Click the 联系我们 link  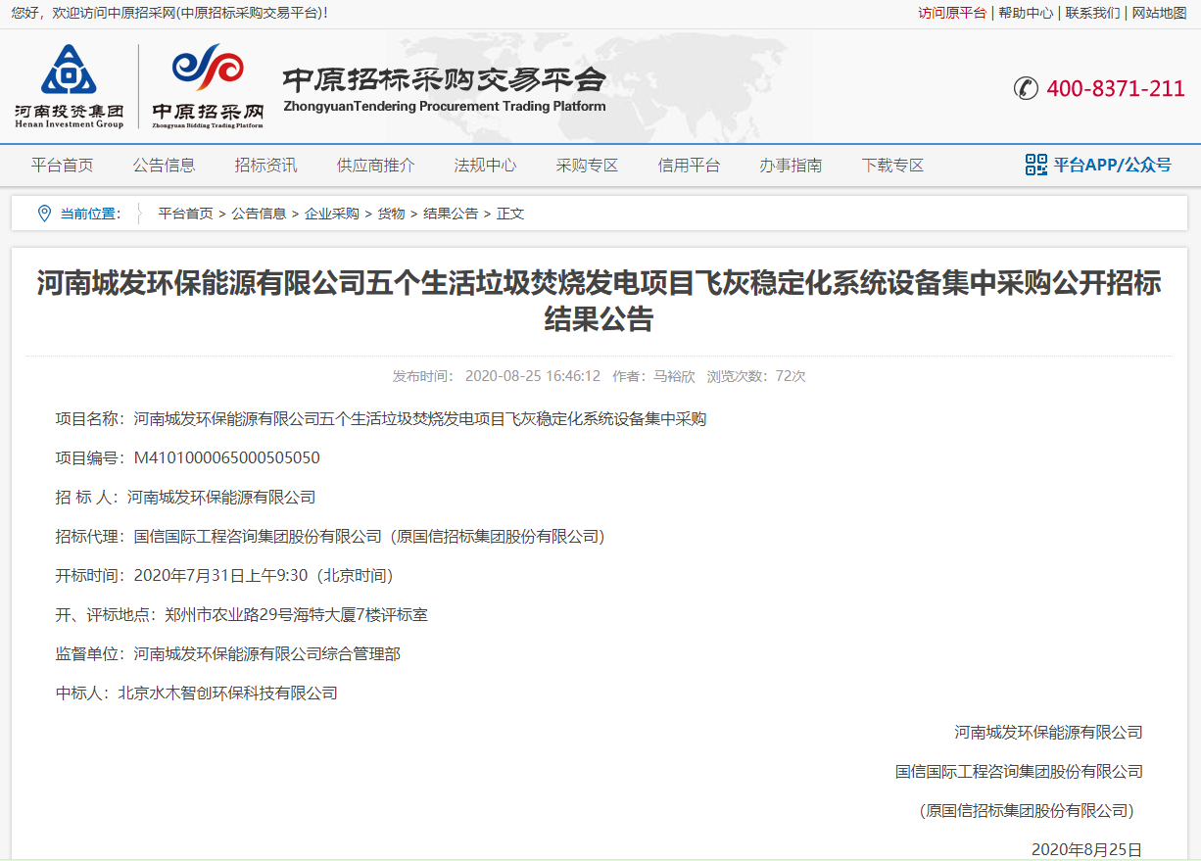coord(1092,13)
